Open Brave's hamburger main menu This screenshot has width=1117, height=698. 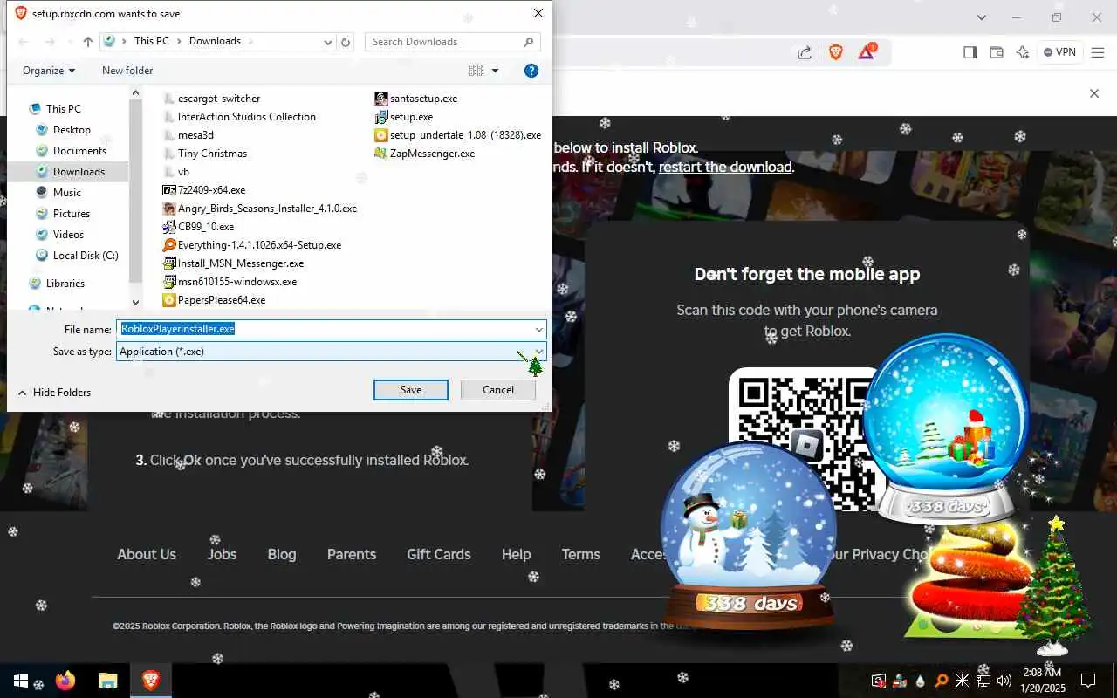[x=1097, y=52]
